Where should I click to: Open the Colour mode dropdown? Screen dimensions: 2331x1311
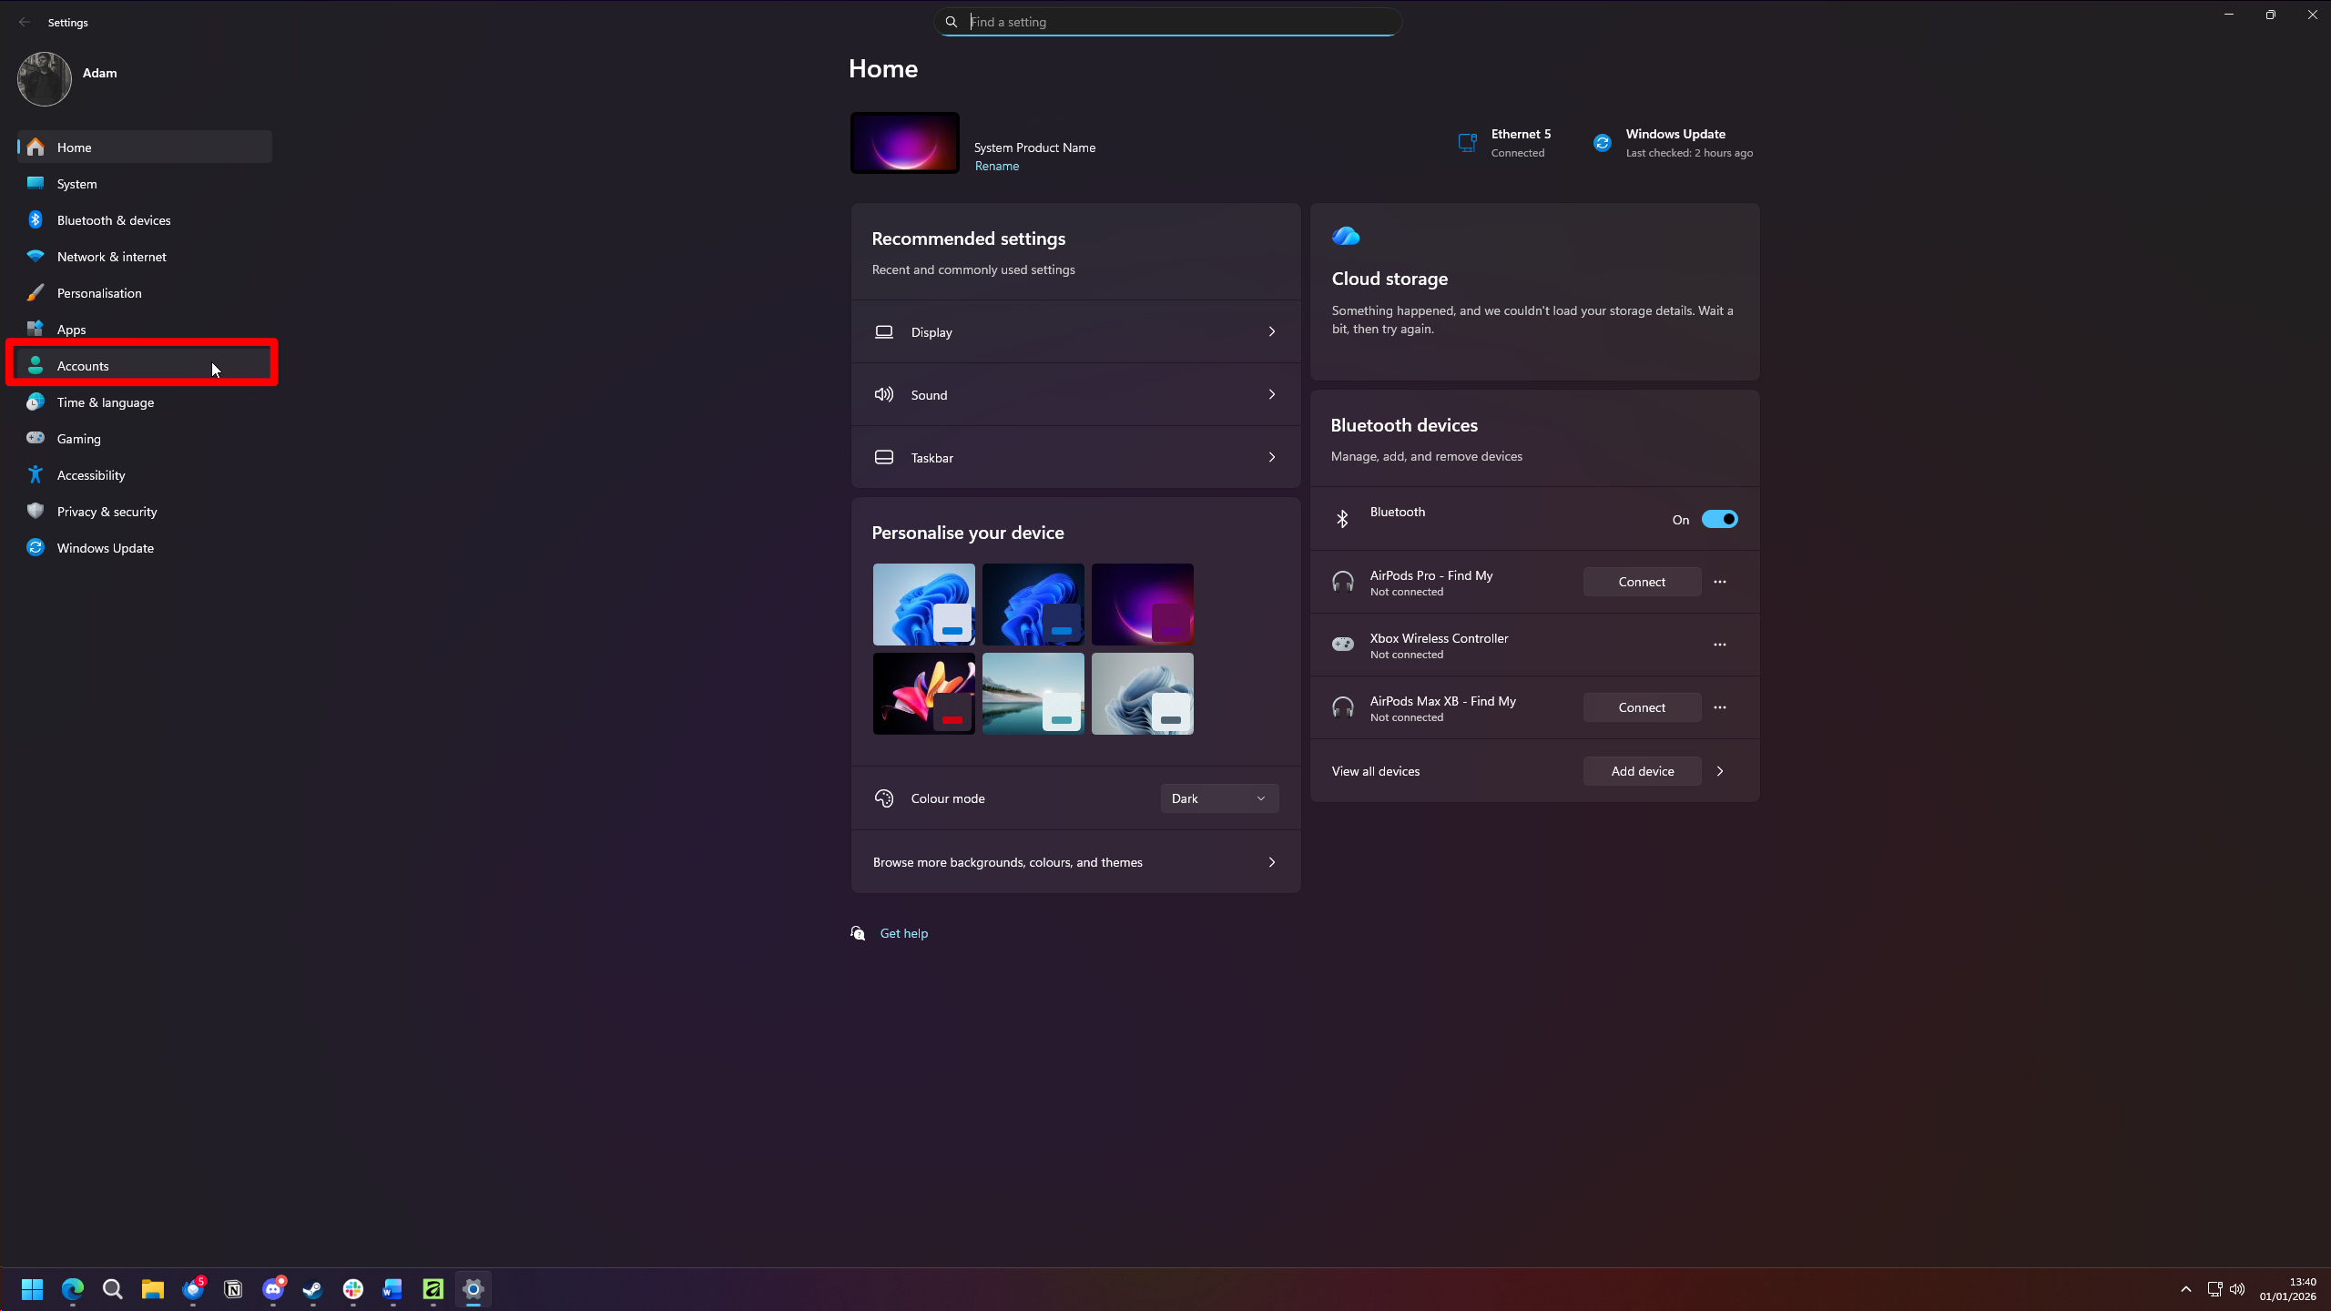point(1218,798)
